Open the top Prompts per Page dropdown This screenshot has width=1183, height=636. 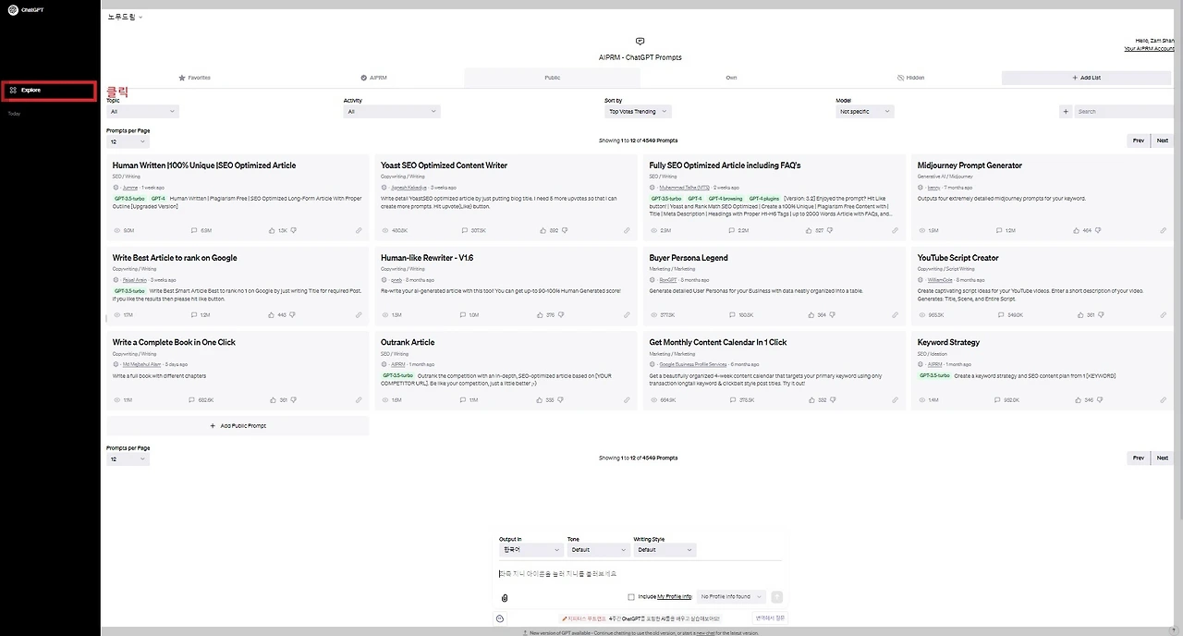[x=128, y=141]
